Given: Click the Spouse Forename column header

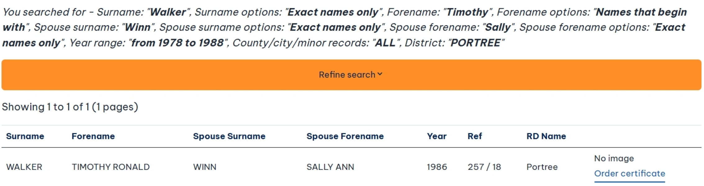Looking at the screenshot, I should pos(345,136).
